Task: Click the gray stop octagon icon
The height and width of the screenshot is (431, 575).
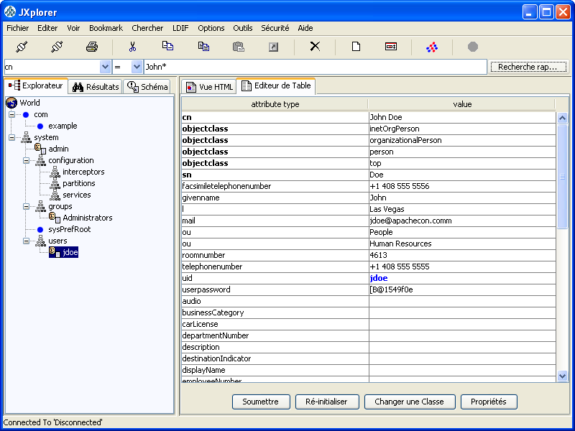Action: [473, 47]
